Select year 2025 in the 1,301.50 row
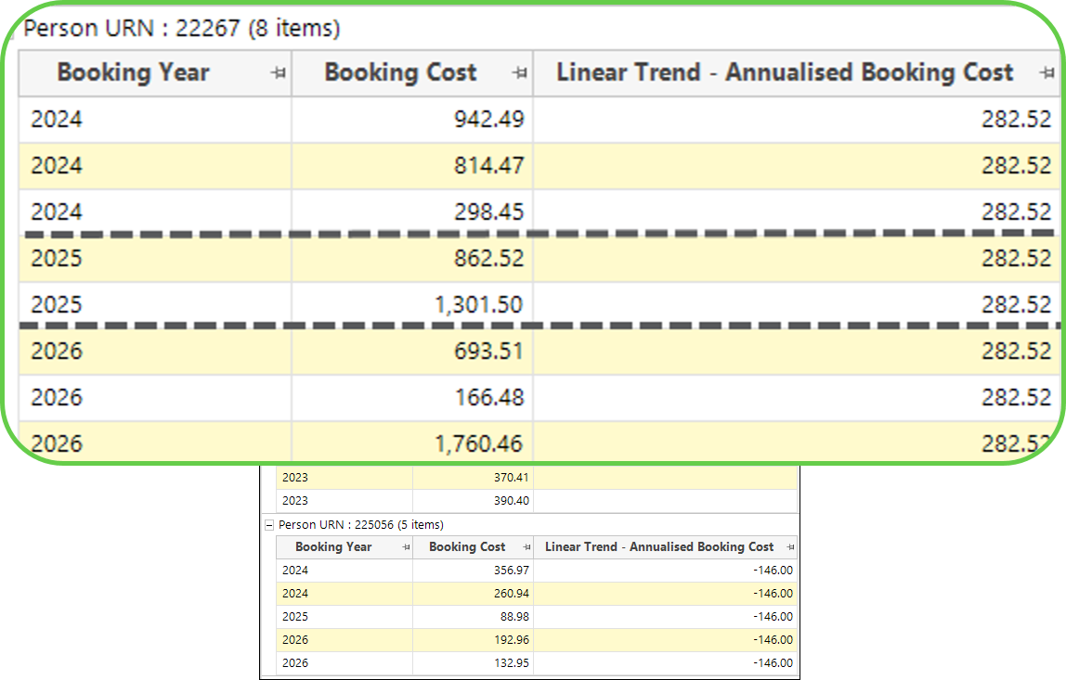1066x680 pixels. [x=155, y=304]
